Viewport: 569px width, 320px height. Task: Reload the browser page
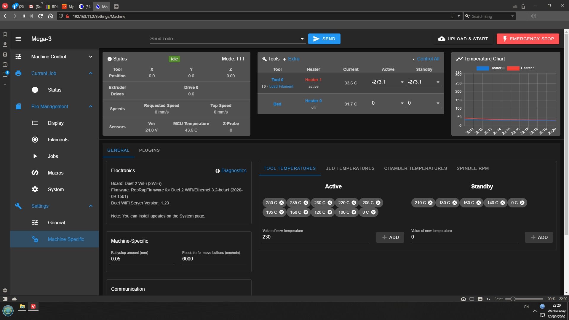[x=41, y=16]
